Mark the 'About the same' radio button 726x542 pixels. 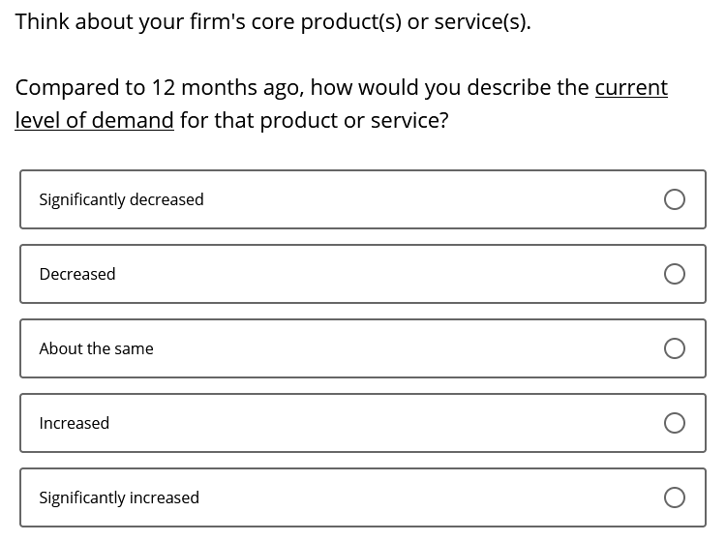(674, 348)
